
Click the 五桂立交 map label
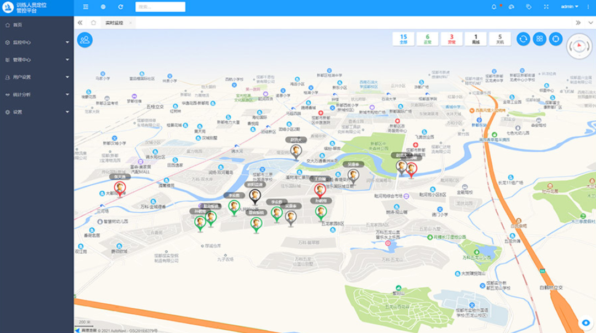[x=155, y=107]
